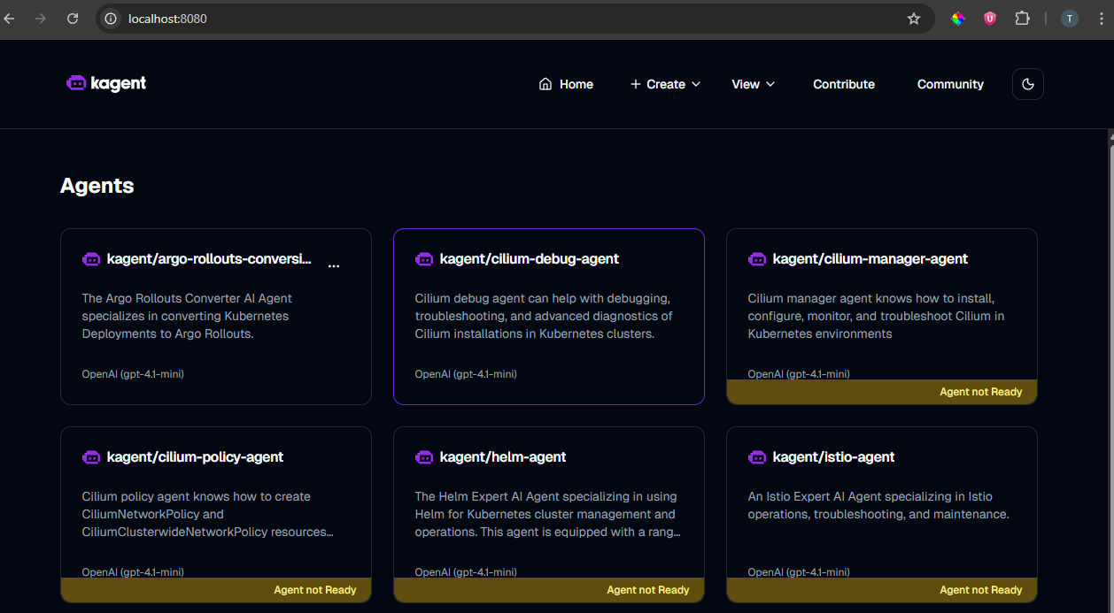Click the browser back arrow
Viewport: 1114px width, 613px height.
coord(10,18)
